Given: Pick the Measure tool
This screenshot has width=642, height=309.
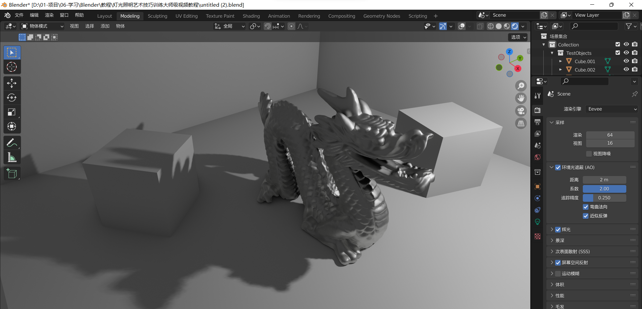Looking at the screenshot, I should click(12, 157).
